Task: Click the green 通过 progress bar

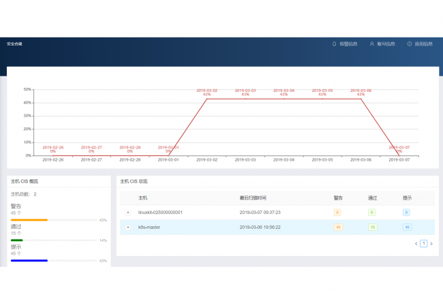Action: (17, 240)
